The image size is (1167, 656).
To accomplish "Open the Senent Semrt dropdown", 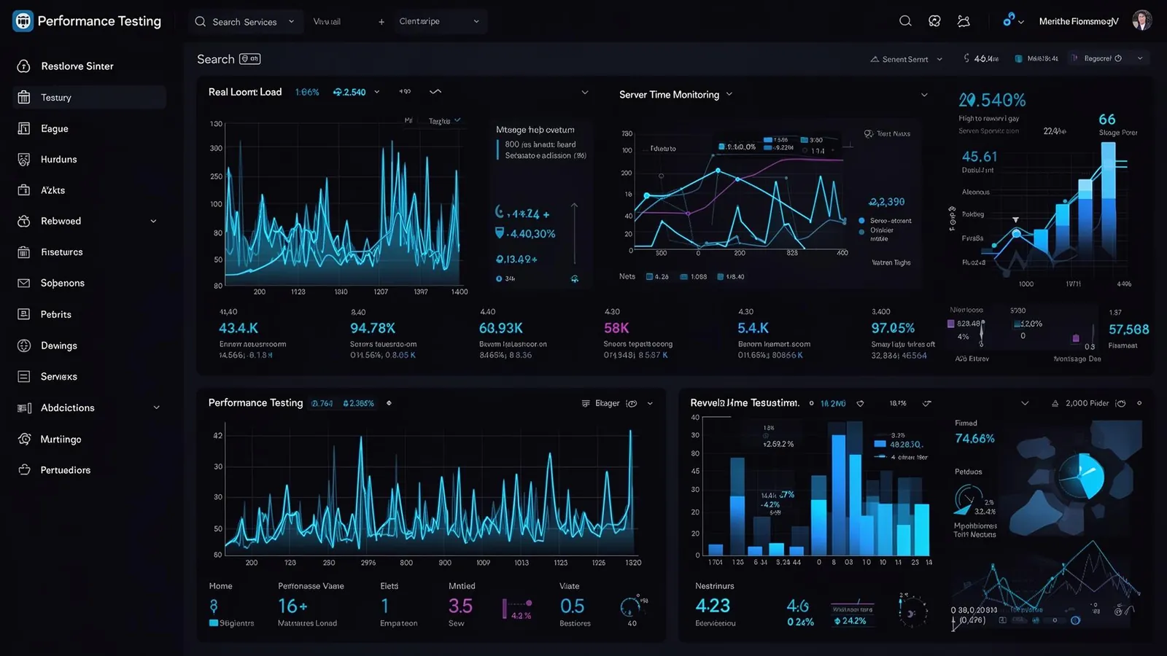I will point(907,59).
